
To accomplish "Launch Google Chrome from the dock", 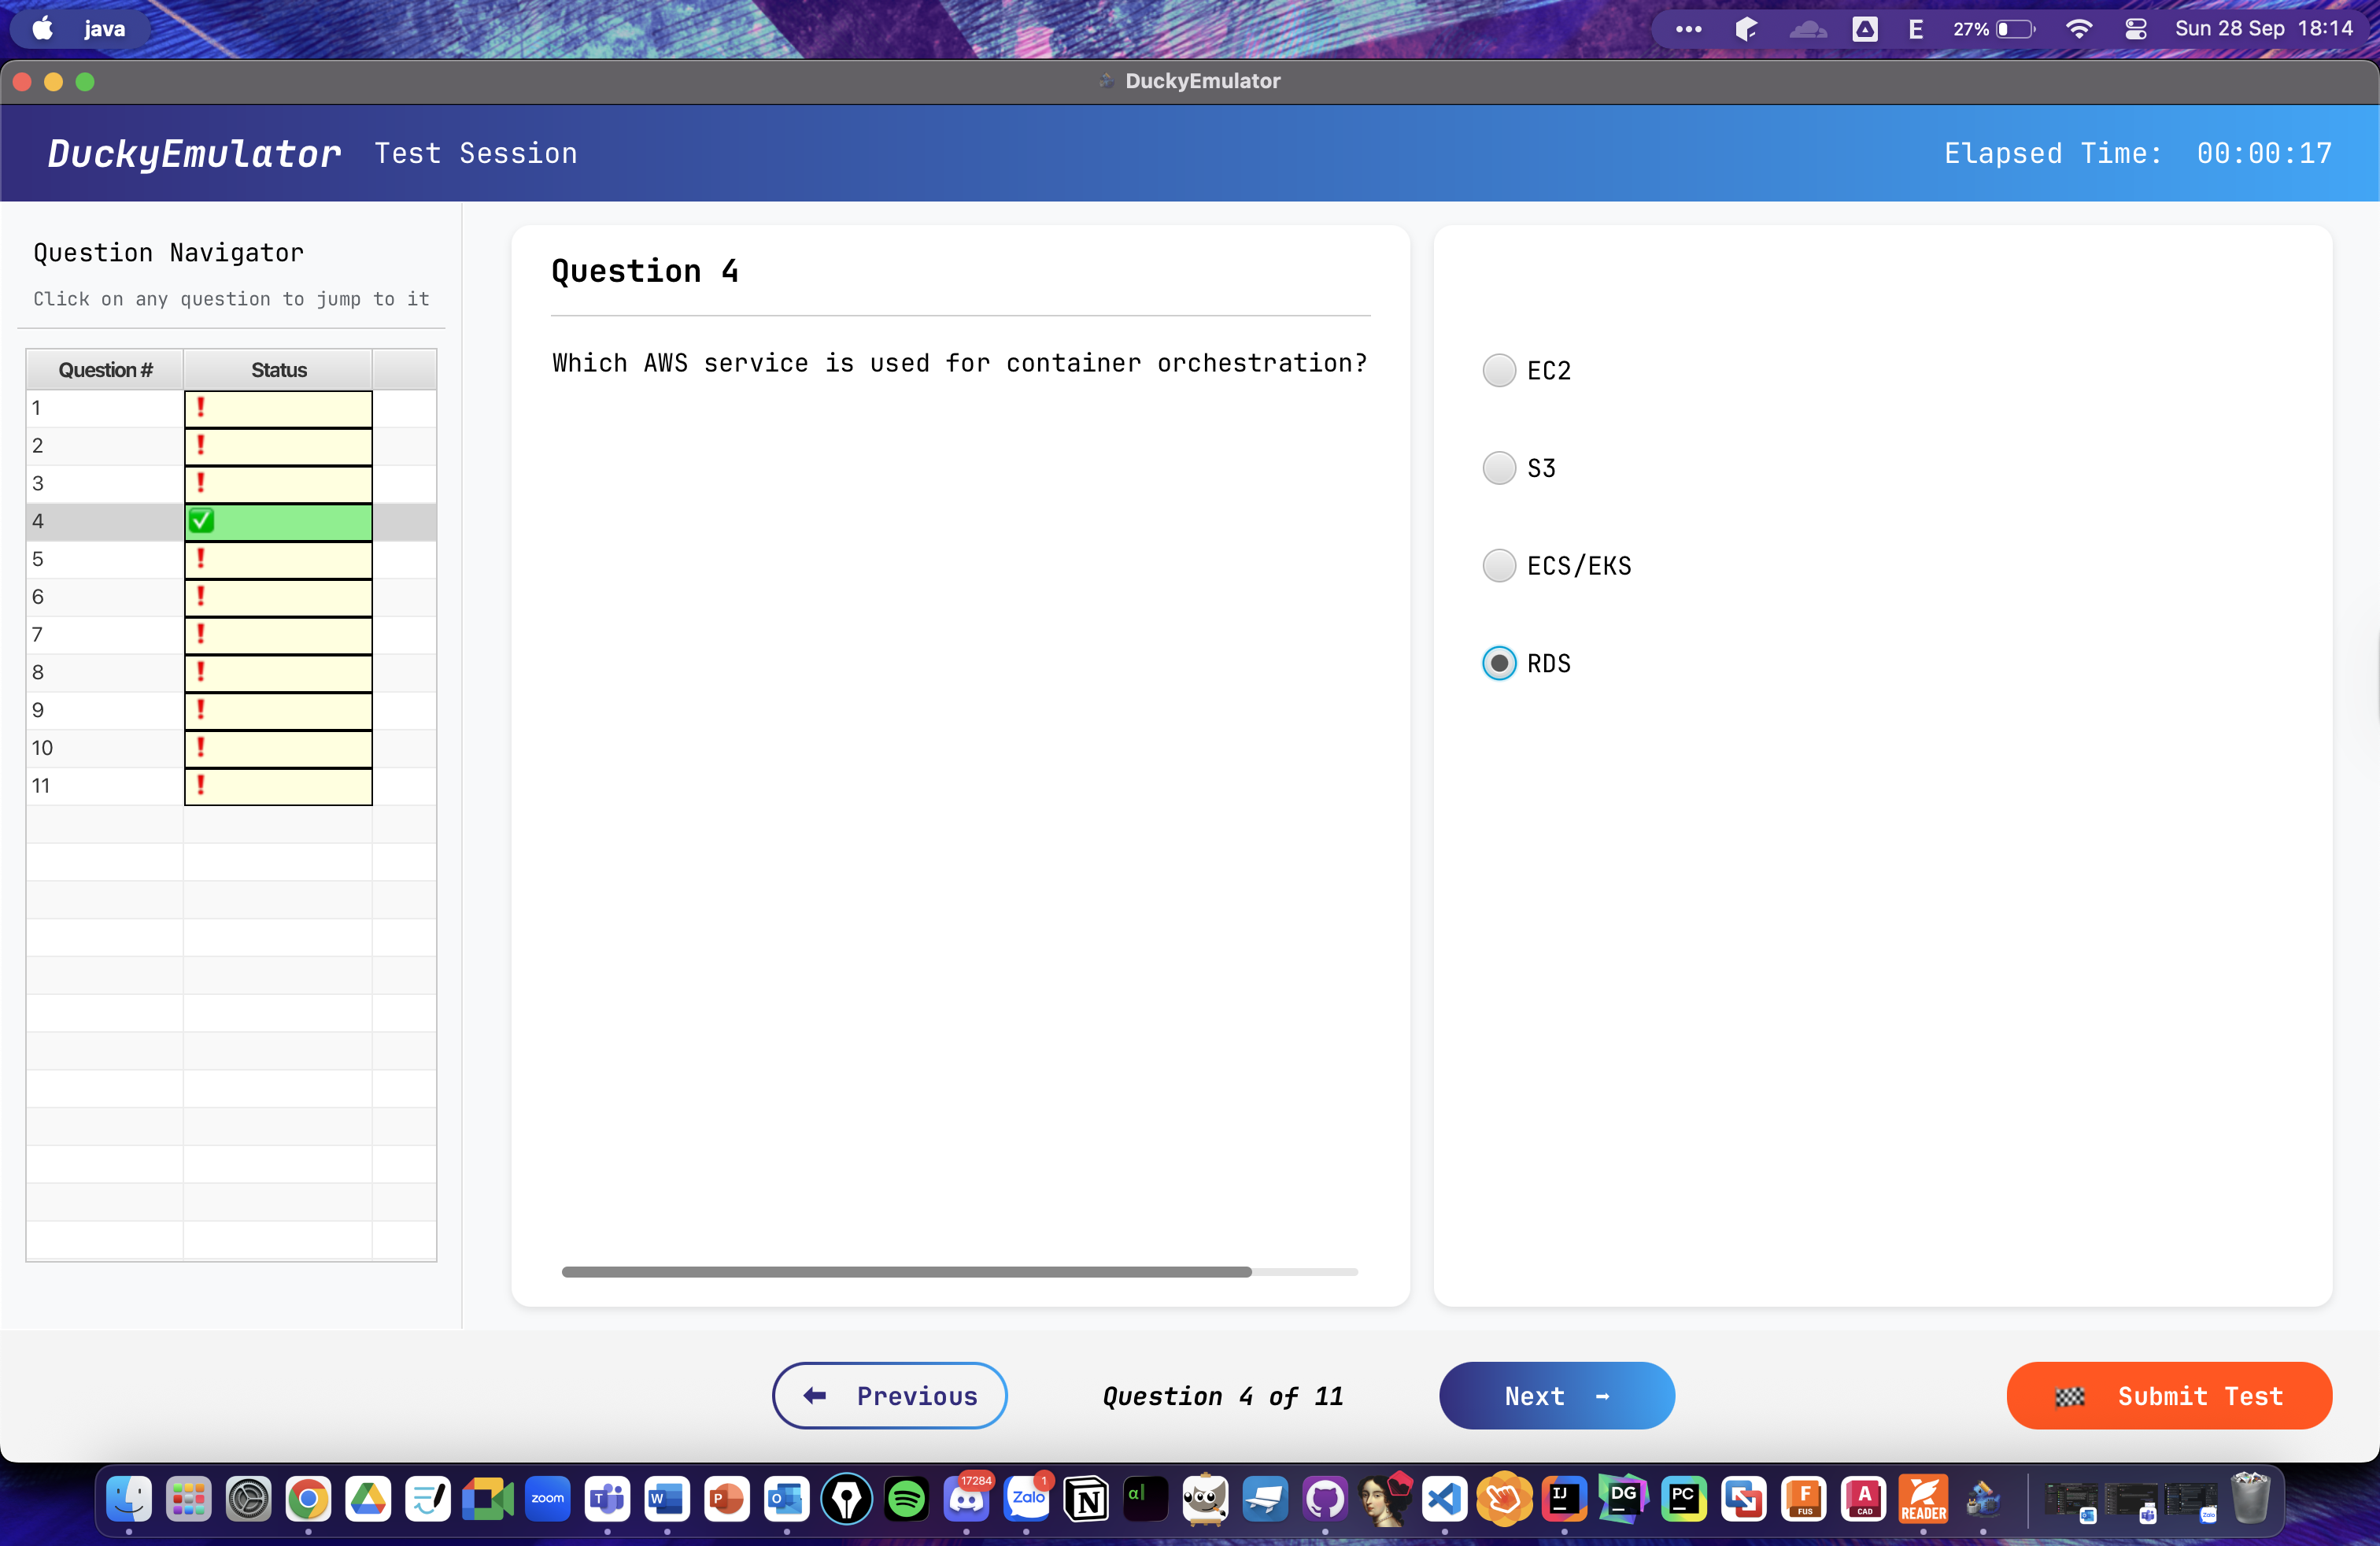I will [x=308, y=1499].
